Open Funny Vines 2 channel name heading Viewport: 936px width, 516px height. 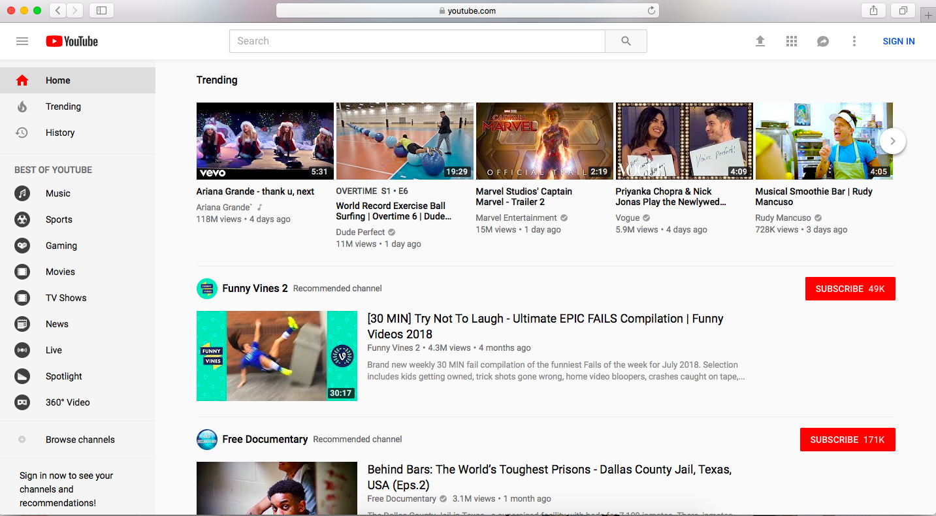click(x=255, y=289)
